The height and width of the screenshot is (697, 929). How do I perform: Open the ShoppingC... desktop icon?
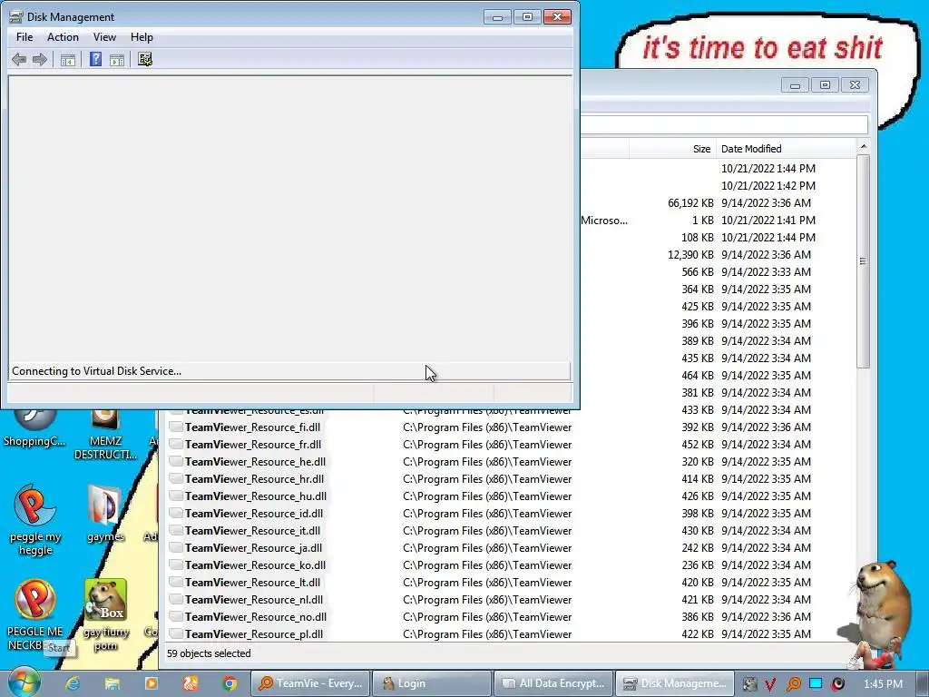pyautogui.click(x=34, y=427)
